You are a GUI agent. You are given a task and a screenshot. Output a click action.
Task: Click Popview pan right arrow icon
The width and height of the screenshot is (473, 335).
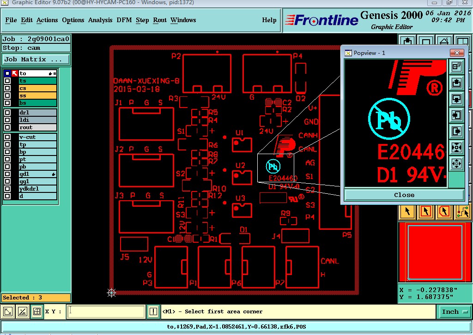point(456,132)
